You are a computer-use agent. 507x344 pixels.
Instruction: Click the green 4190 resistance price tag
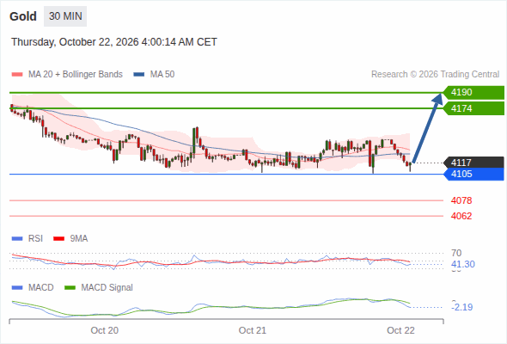pyautogui.click(x=473, y=93)
